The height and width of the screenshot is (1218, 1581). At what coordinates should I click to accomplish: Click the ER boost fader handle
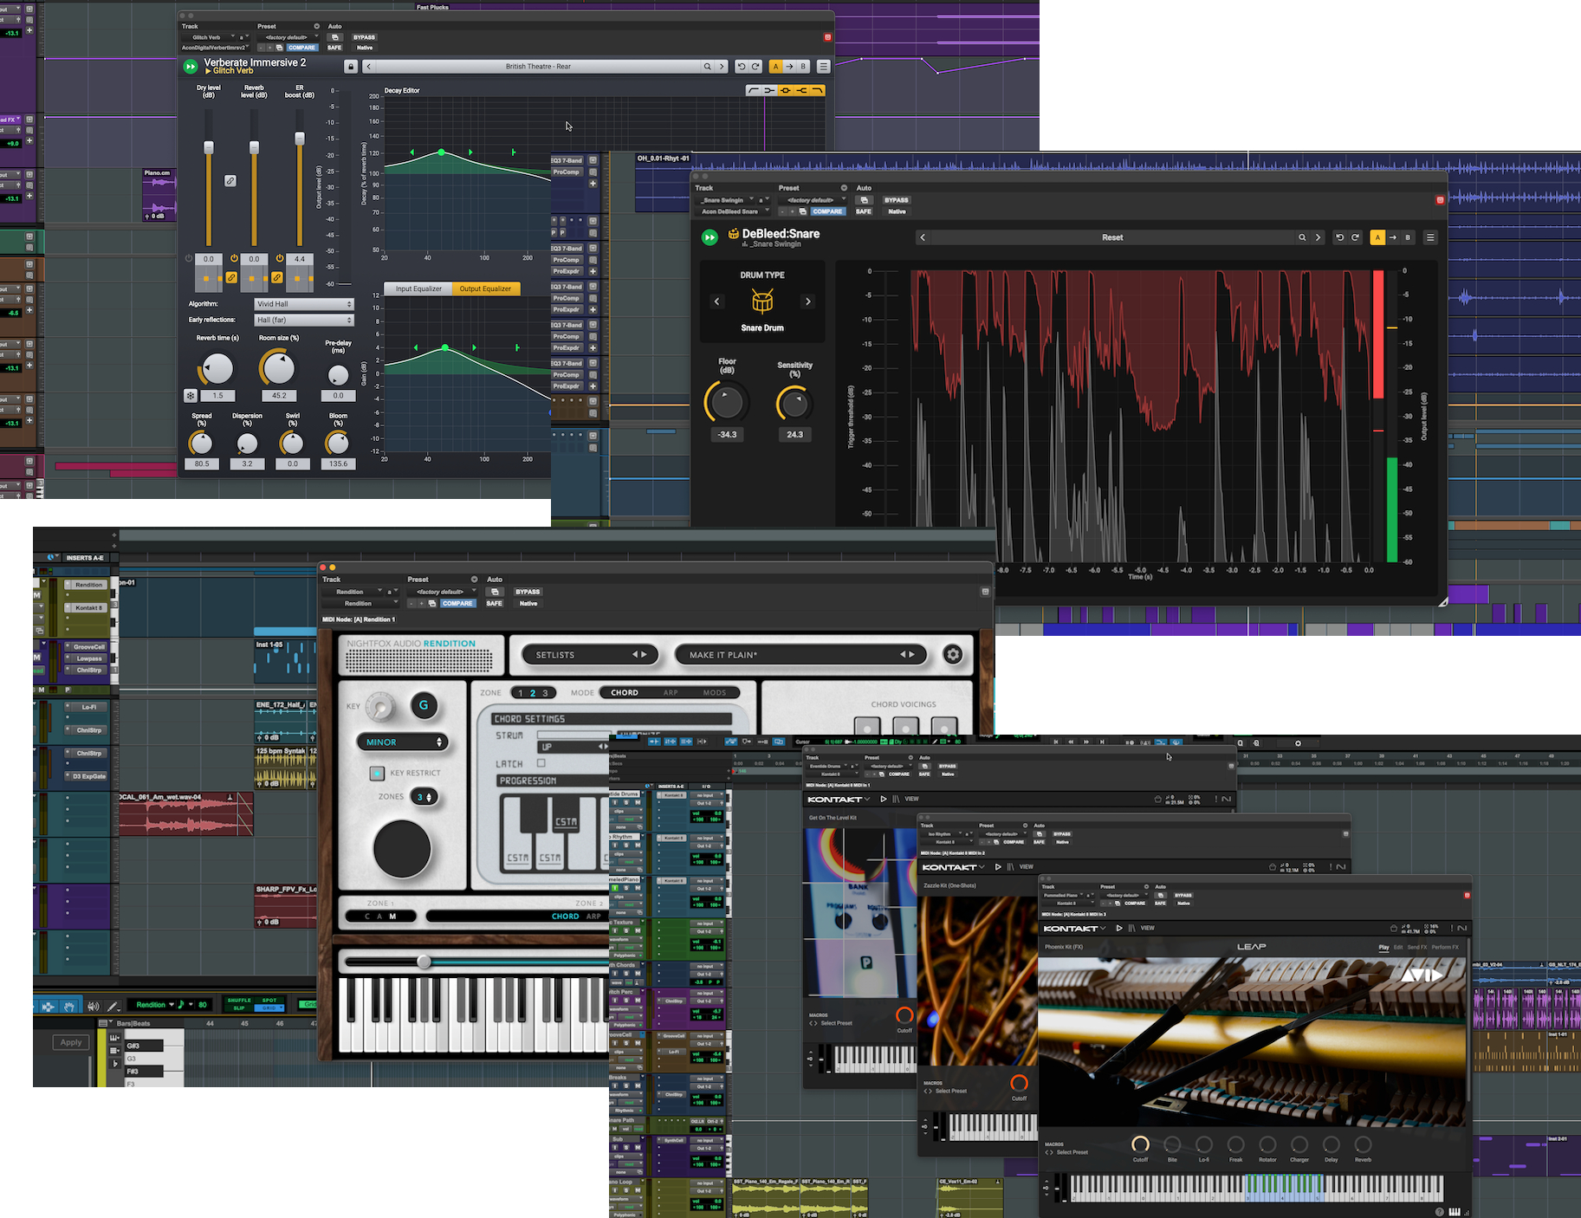(300, 139)
